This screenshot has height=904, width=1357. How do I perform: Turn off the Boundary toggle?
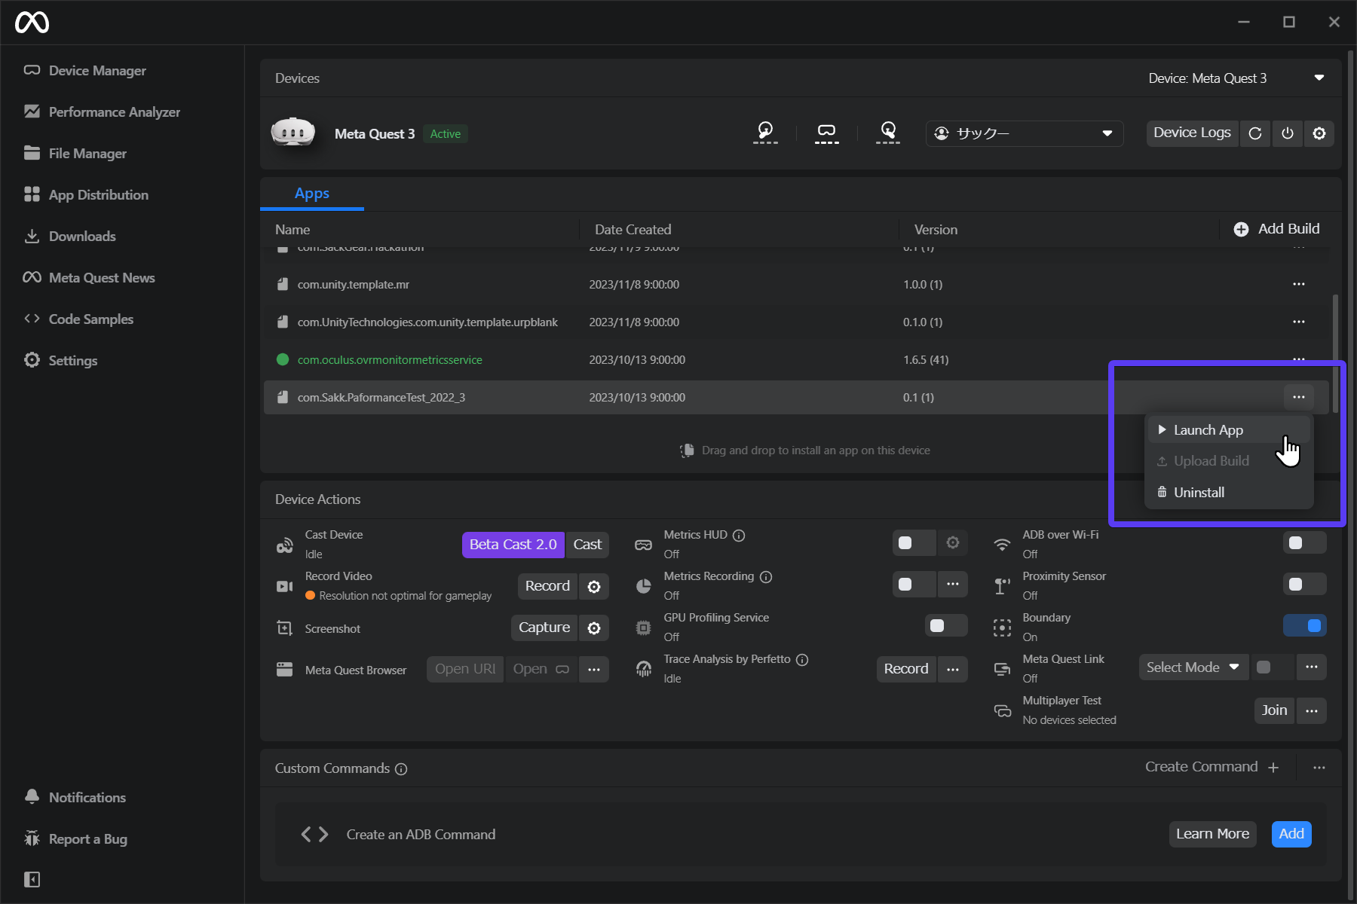[x=1304, y=625]
